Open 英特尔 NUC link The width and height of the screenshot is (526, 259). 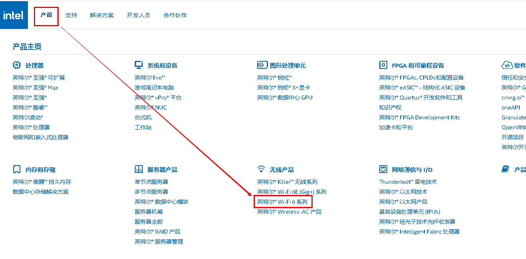pos(151,107)
